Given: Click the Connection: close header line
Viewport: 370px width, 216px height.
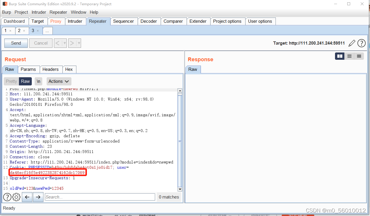Looking at the screenshot, I should pos(30,157).
